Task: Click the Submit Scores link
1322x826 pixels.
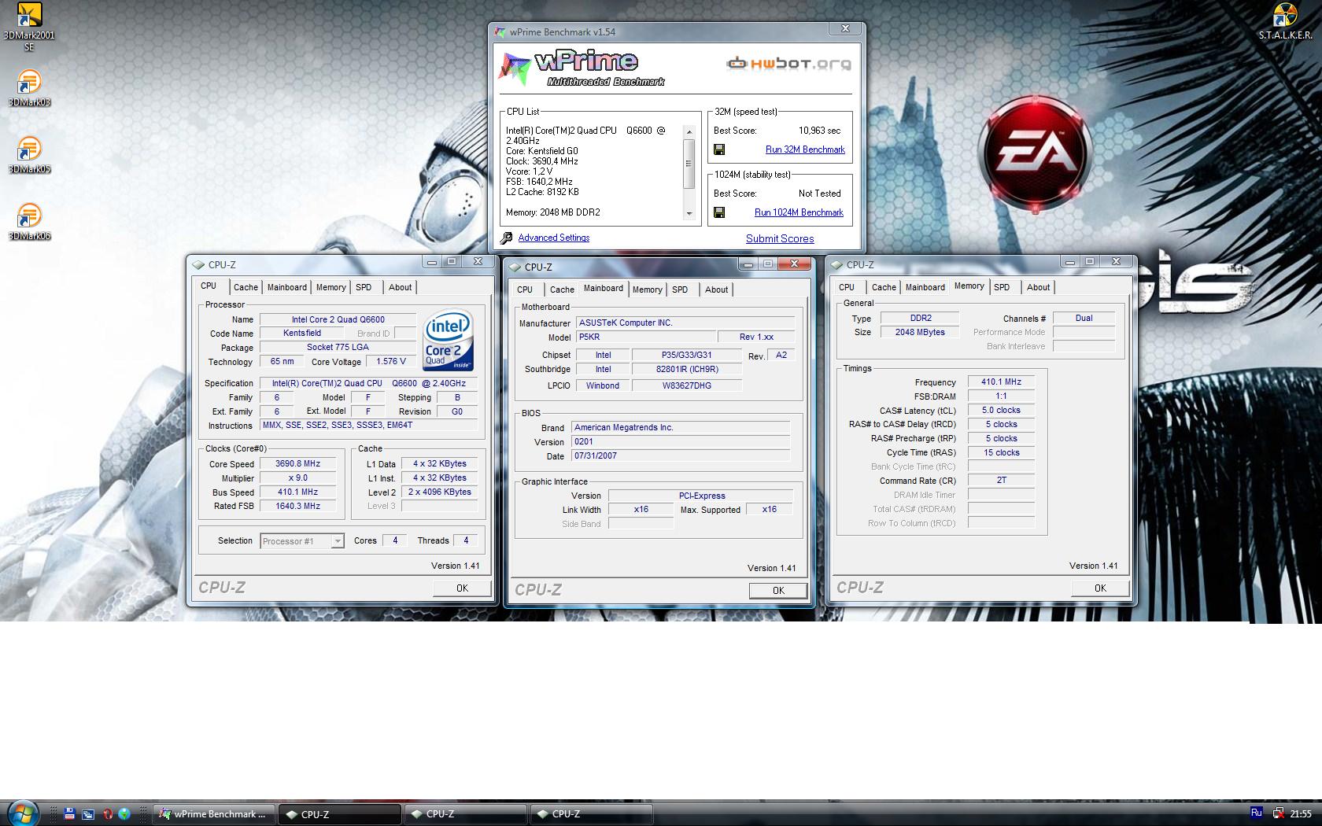Action: coord(780,238)
